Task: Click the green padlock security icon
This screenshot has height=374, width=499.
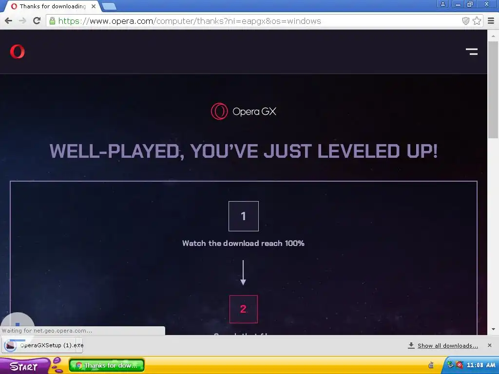Action: (x=52, y=21)
